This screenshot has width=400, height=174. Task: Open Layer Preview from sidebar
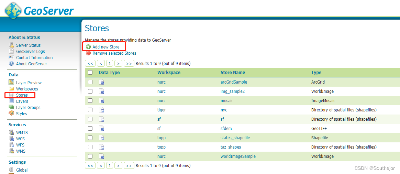(29, 83)
